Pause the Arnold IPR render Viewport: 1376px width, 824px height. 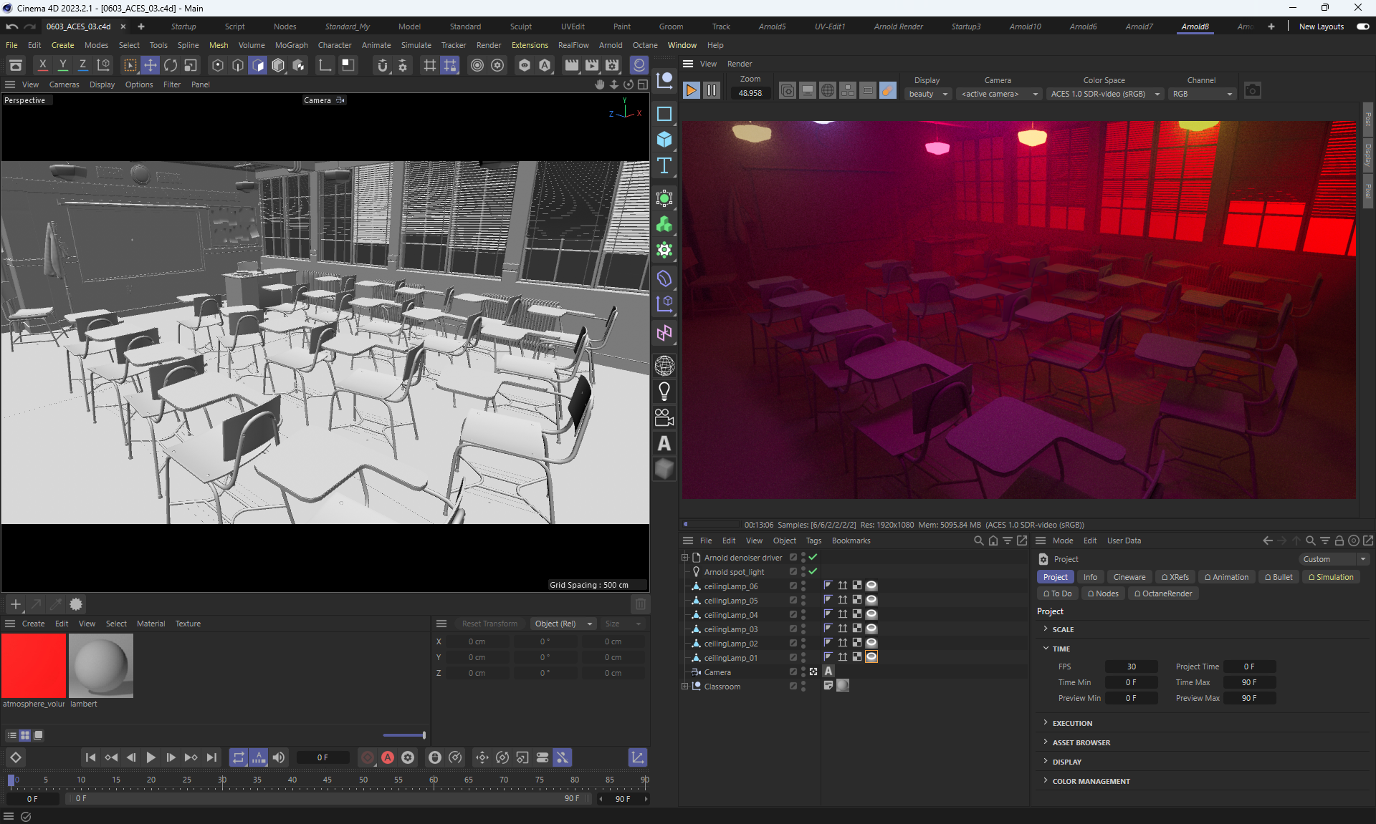(711, 90)
